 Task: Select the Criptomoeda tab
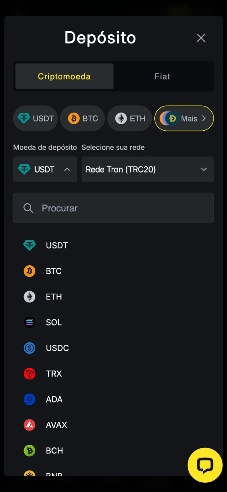pos(64,76)
